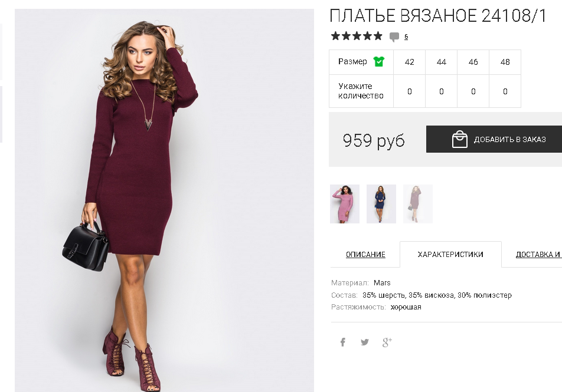Click the five-star rating
This screenshot has height=392, width=562.
357,36
